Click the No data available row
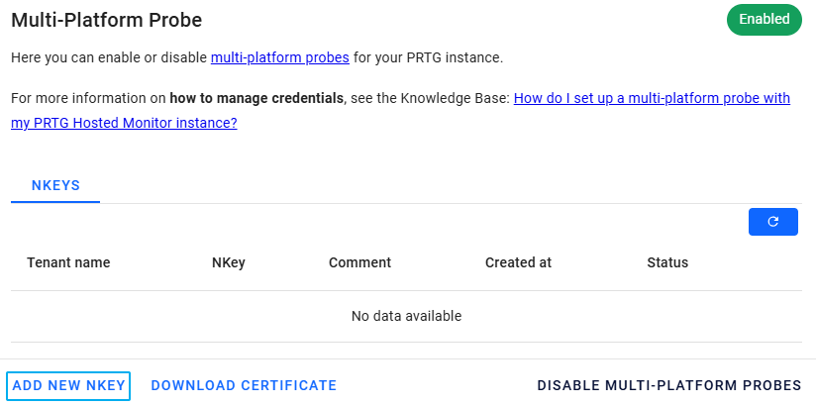Viewport: 816px width, 406px height. 406,316
